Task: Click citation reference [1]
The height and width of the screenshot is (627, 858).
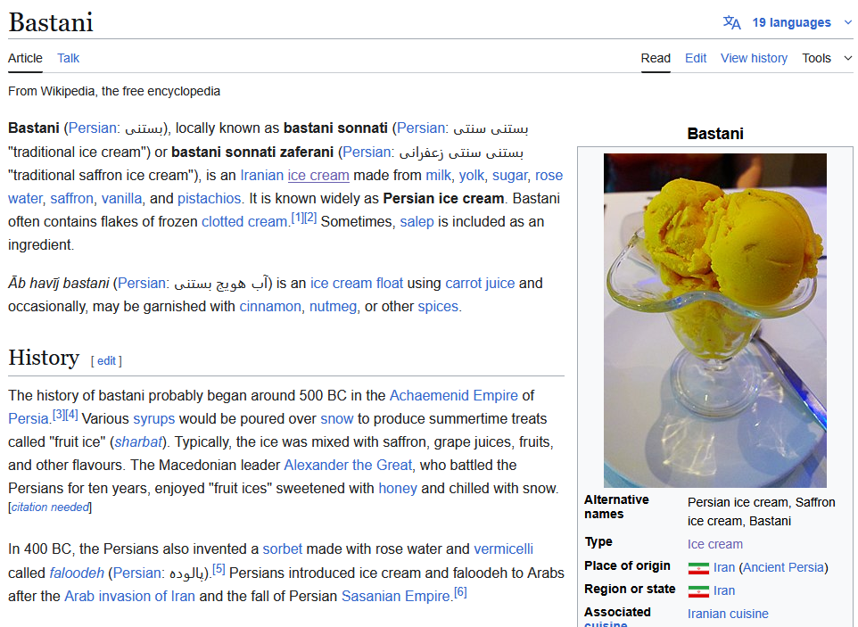Action: (x=297, y=218)
